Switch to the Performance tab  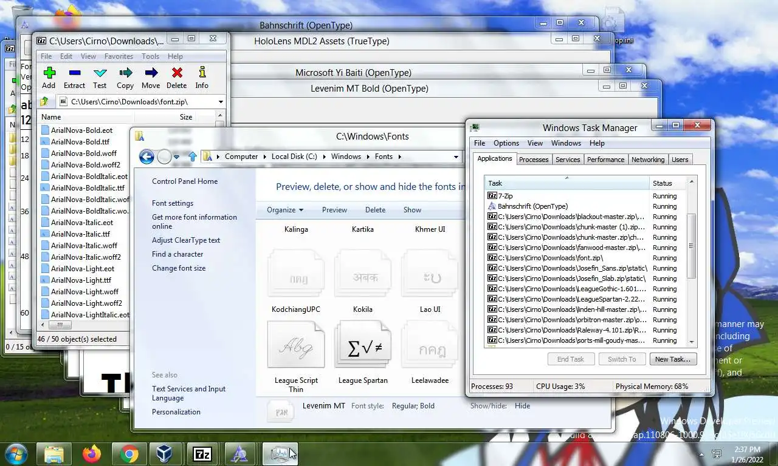605,160
